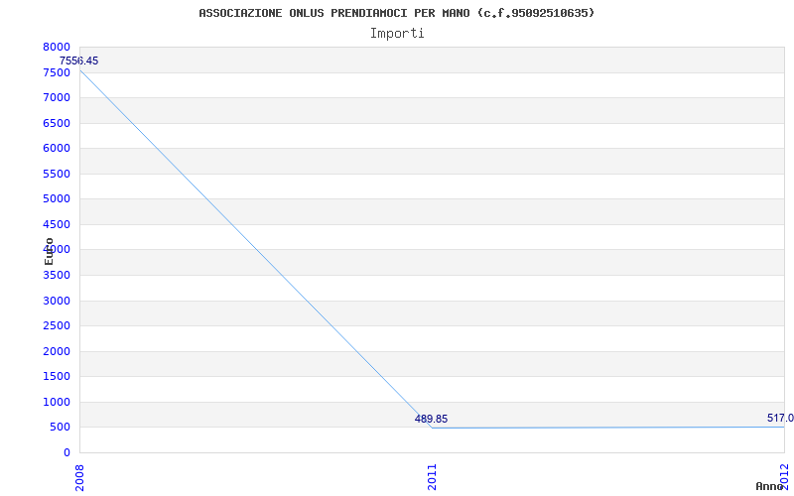Click the 1000 y-axis tick label
Screen dimensions: 794x496
[57, 402]
